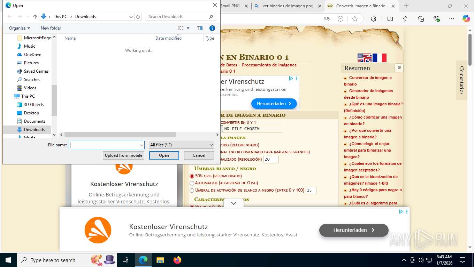Open the file dialog help icon

point(212,28)
